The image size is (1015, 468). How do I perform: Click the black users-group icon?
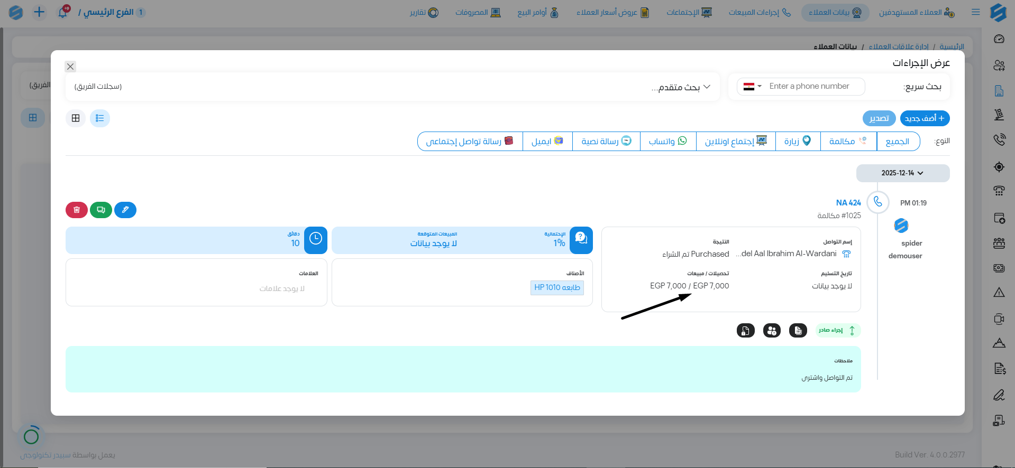(772, 331)
